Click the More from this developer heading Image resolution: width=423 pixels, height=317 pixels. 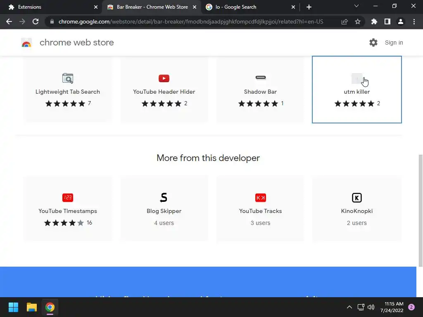208,158
